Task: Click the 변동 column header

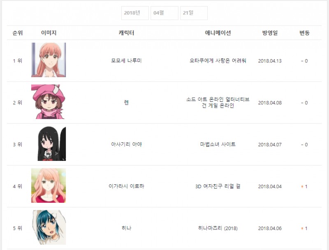Action: [304, 33]
